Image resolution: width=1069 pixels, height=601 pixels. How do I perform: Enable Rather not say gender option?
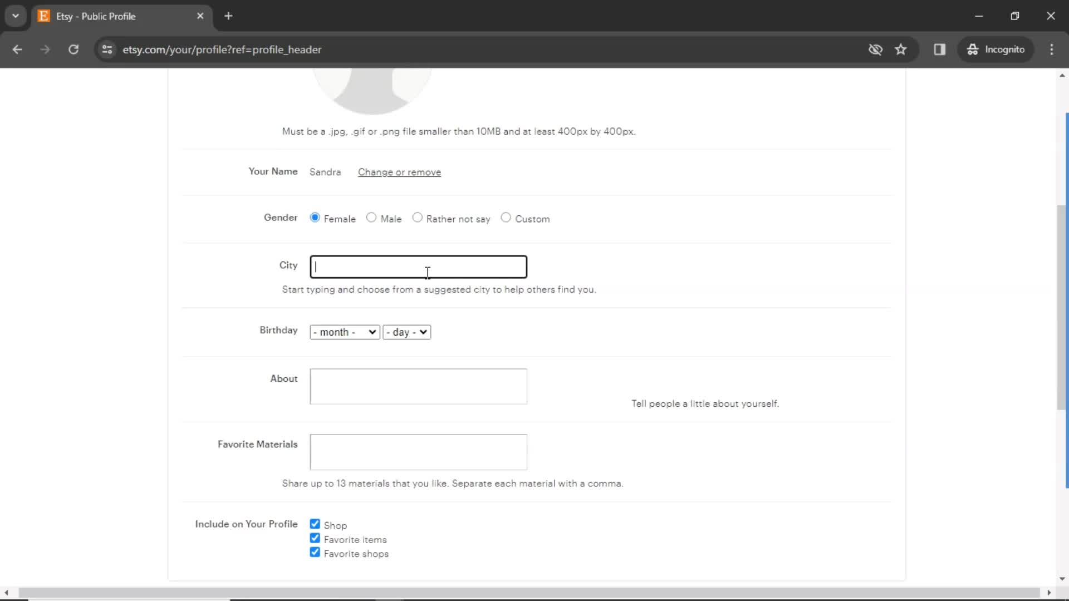417,218
